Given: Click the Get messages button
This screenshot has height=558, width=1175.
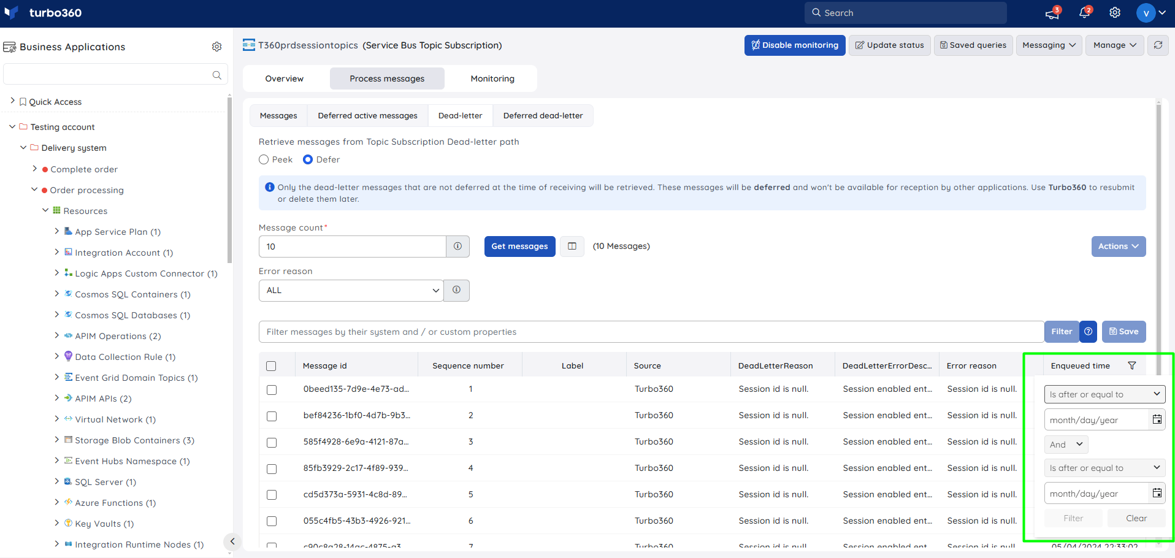Looking at the screenshot, I should tap(519, 247).
